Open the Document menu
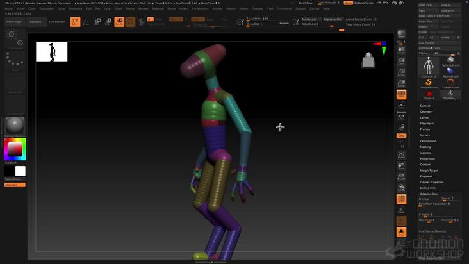 tap(47, 9)
